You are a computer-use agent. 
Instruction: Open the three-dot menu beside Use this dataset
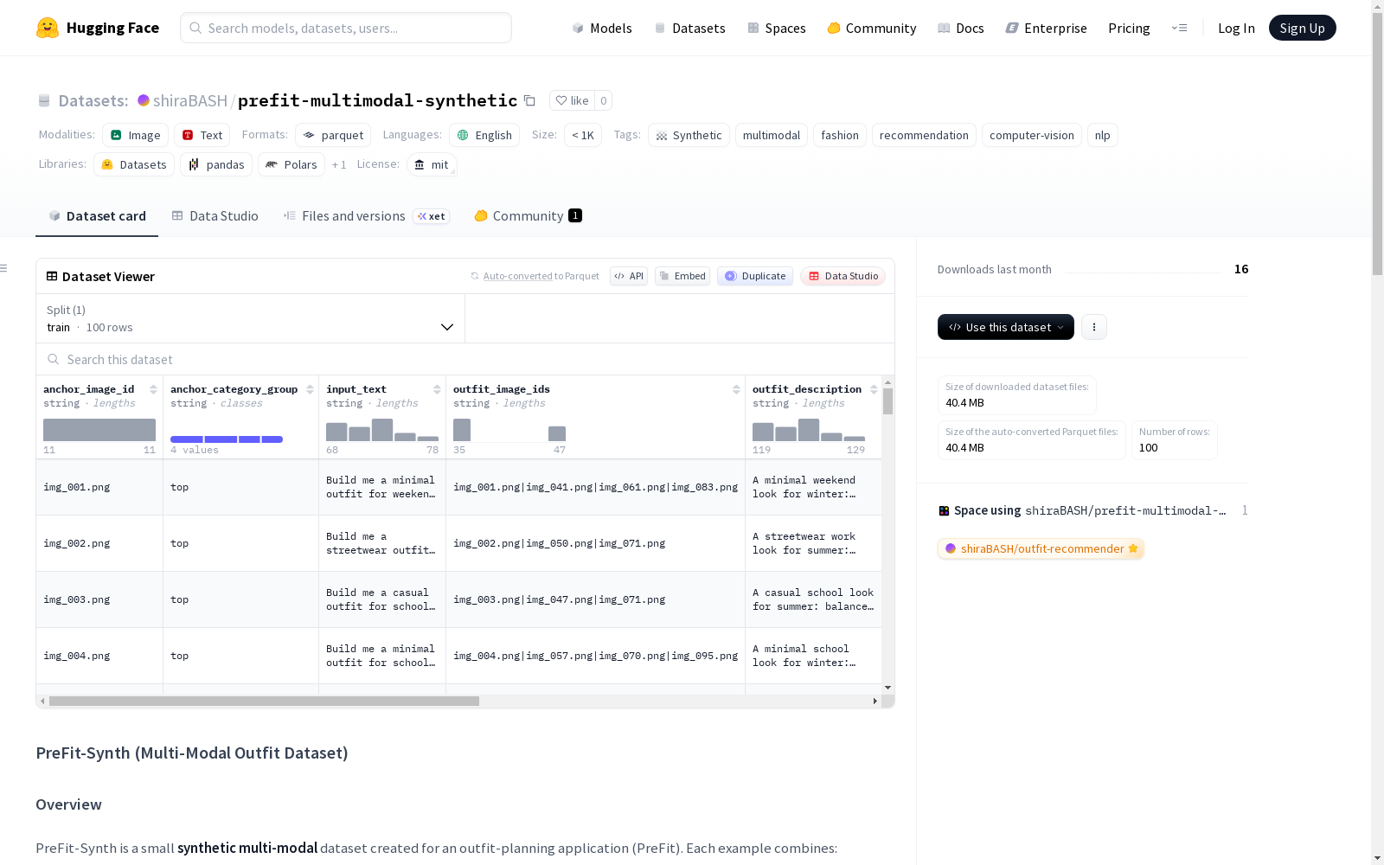tap(1094, 327)
